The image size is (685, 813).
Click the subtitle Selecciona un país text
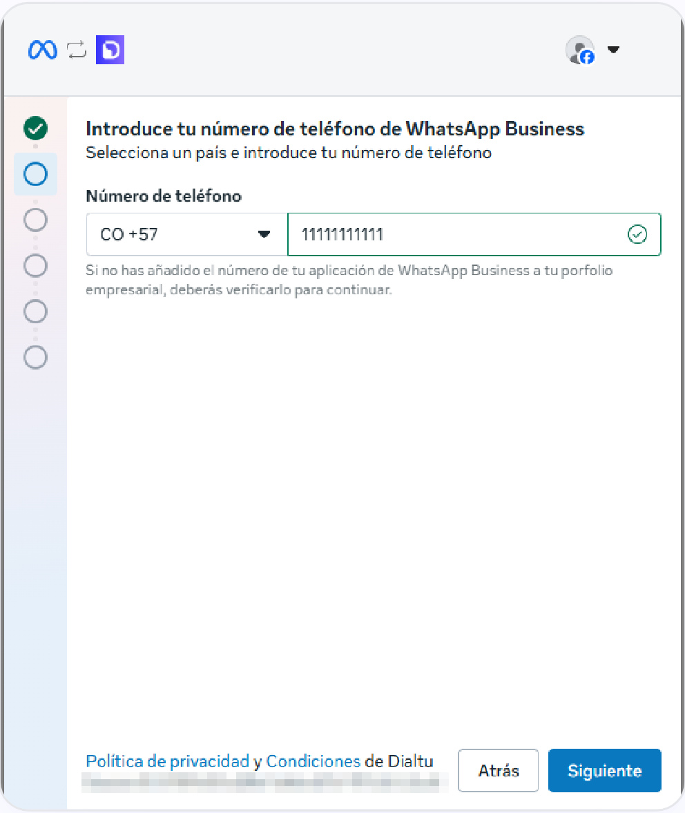pos(289,153)
